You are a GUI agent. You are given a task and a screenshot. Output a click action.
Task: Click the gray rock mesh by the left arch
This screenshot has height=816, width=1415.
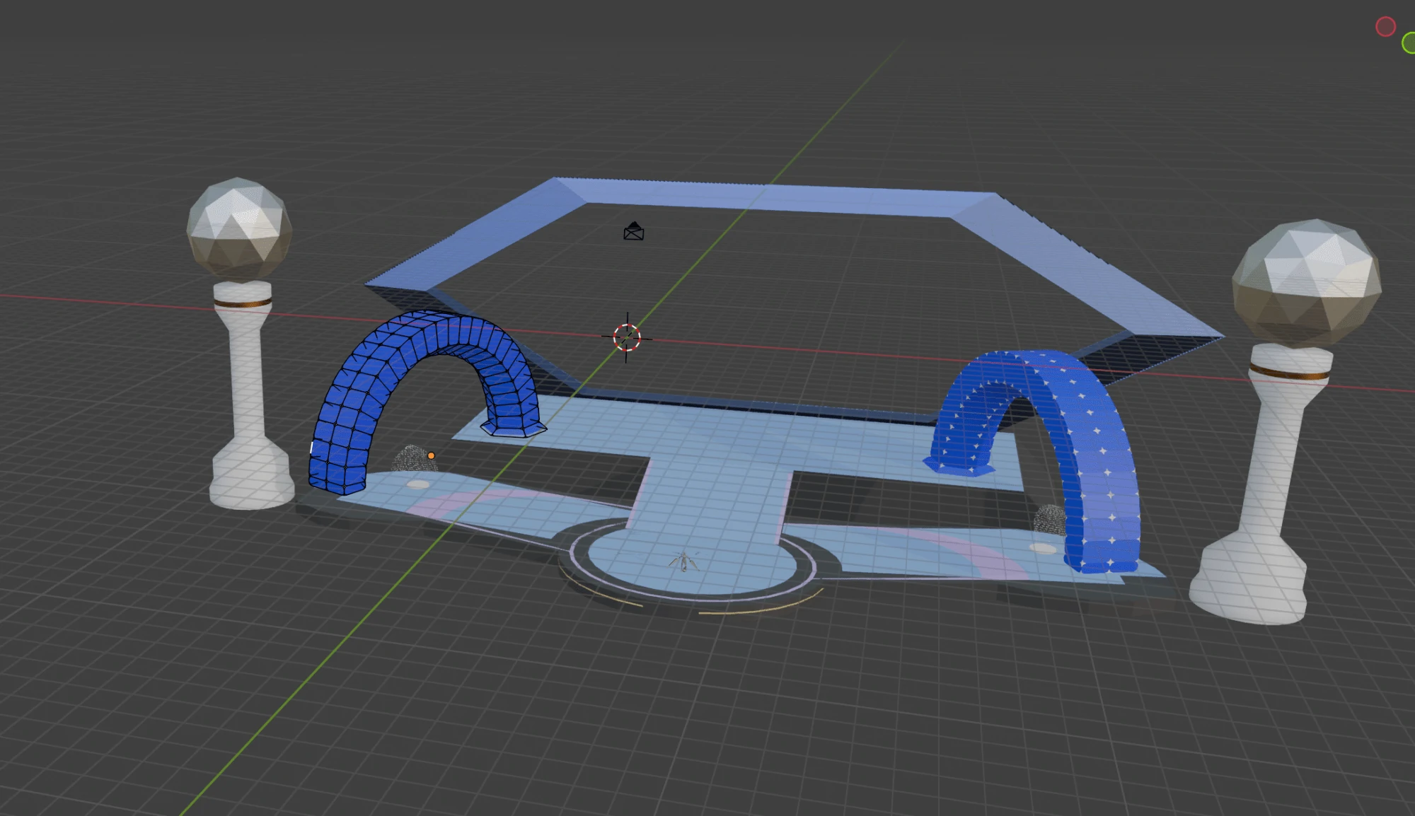pos(412,459)
